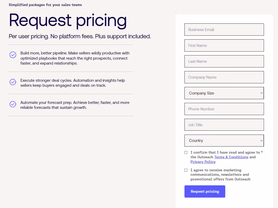Viewport: 278px width, 208px height.
Task: Click the chevron arrow on the Country selector
Action: click(x=261, y=141)
